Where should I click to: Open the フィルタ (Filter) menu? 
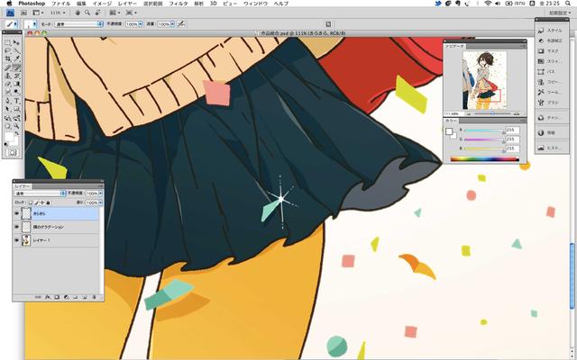179,4
